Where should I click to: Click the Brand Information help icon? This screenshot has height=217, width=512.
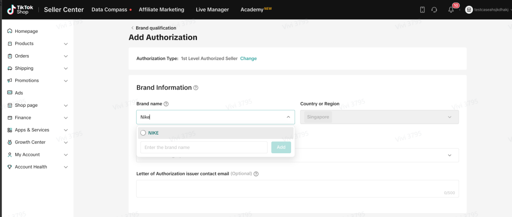(x=196, y=88)
